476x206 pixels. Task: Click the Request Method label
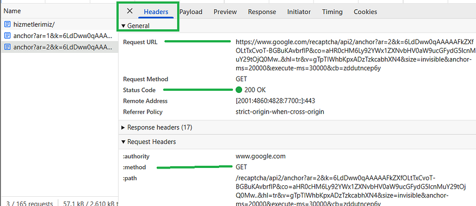[145, 79]
